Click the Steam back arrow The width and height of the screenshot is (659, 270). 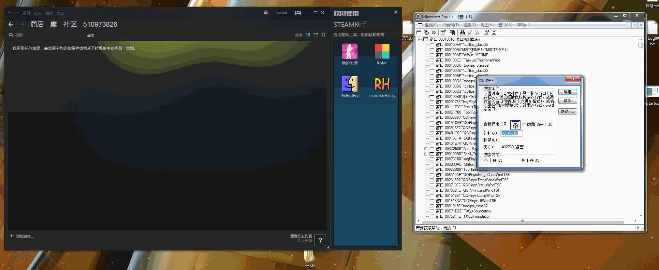[11, 24]
